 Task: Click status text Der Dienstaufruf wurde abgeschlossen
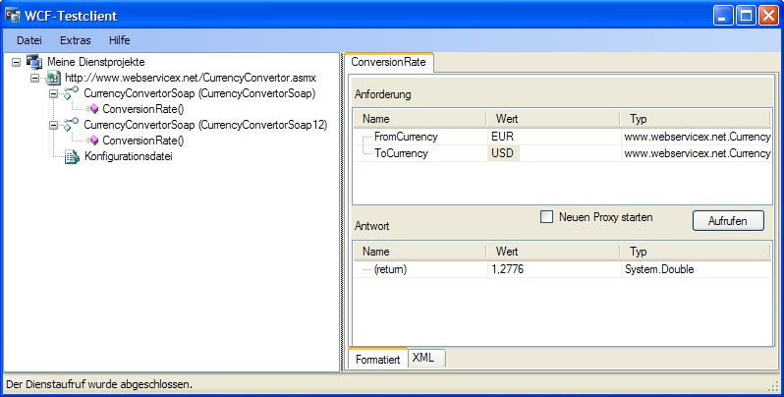click(99, 384)
